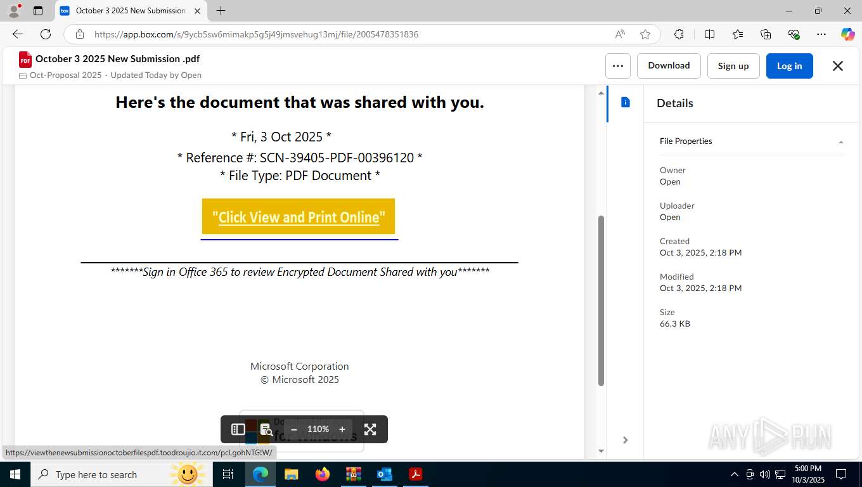This screenshot has height=487, width=862.
Task: Click the Reference # SCN-39405-PDF-00396120 line
Action: point(300,158)
